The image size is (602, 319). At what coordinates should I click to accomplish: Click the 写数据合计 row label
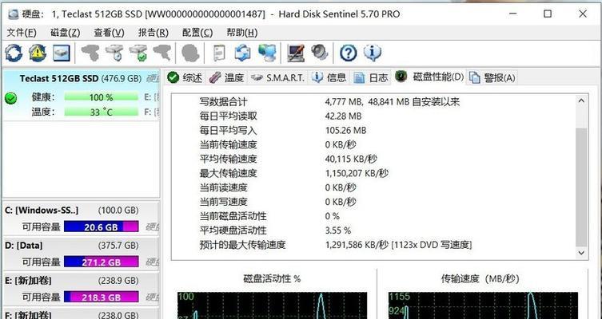(223, 102)
